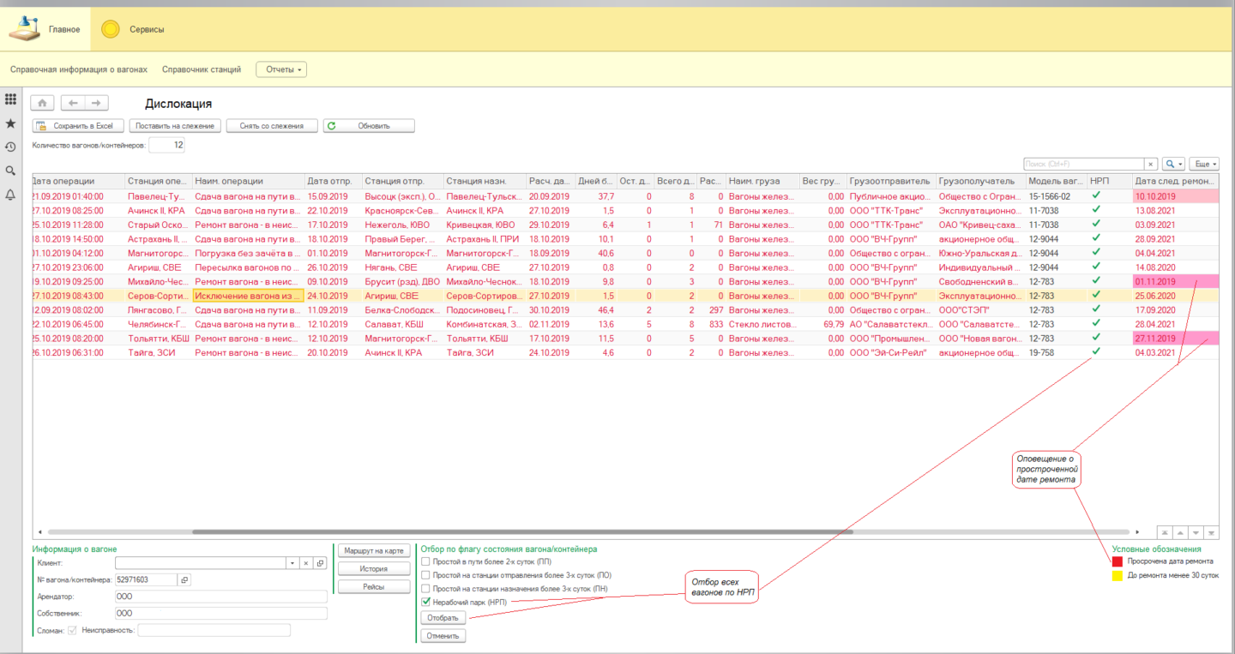Open notifications bell icon in sidebar

coord(10,195)
